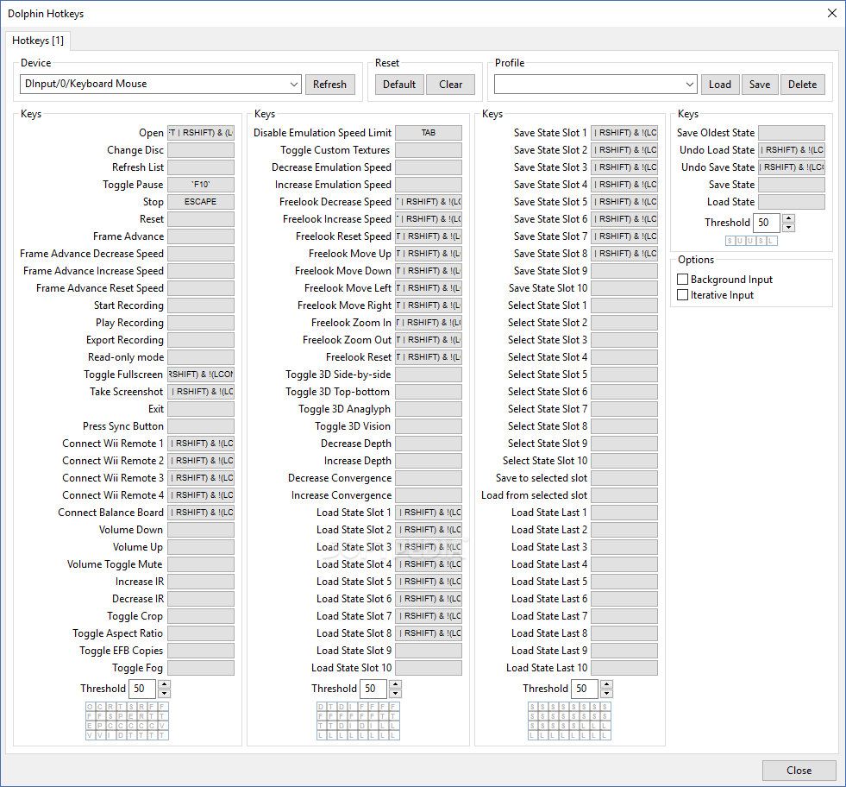Viewport: 846px width, 787px height.
Task: Decrease threshold under Load State
Action: [x=789, y=227]
